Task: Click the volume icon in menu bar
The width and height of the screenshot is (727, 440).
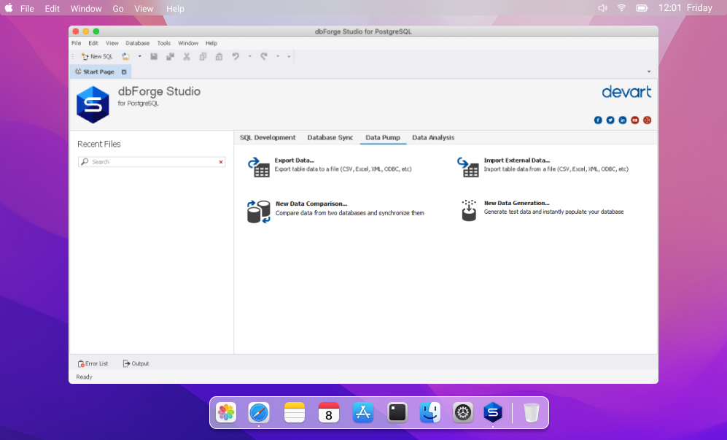Action: [602, 8]
